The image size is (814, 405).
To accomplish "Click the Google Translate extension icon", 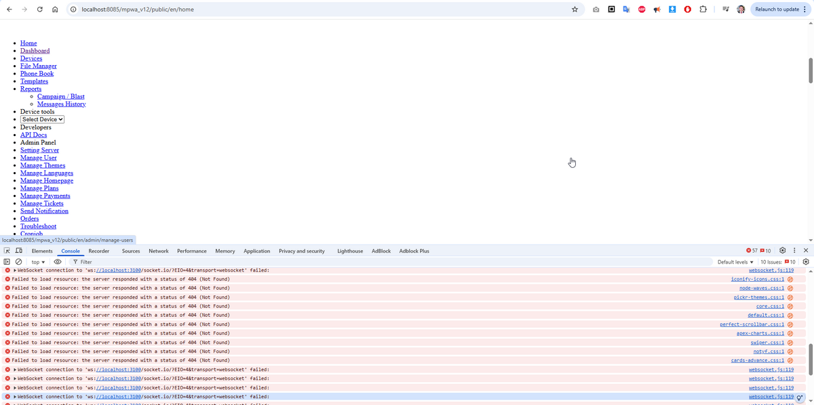I will 626,9.
